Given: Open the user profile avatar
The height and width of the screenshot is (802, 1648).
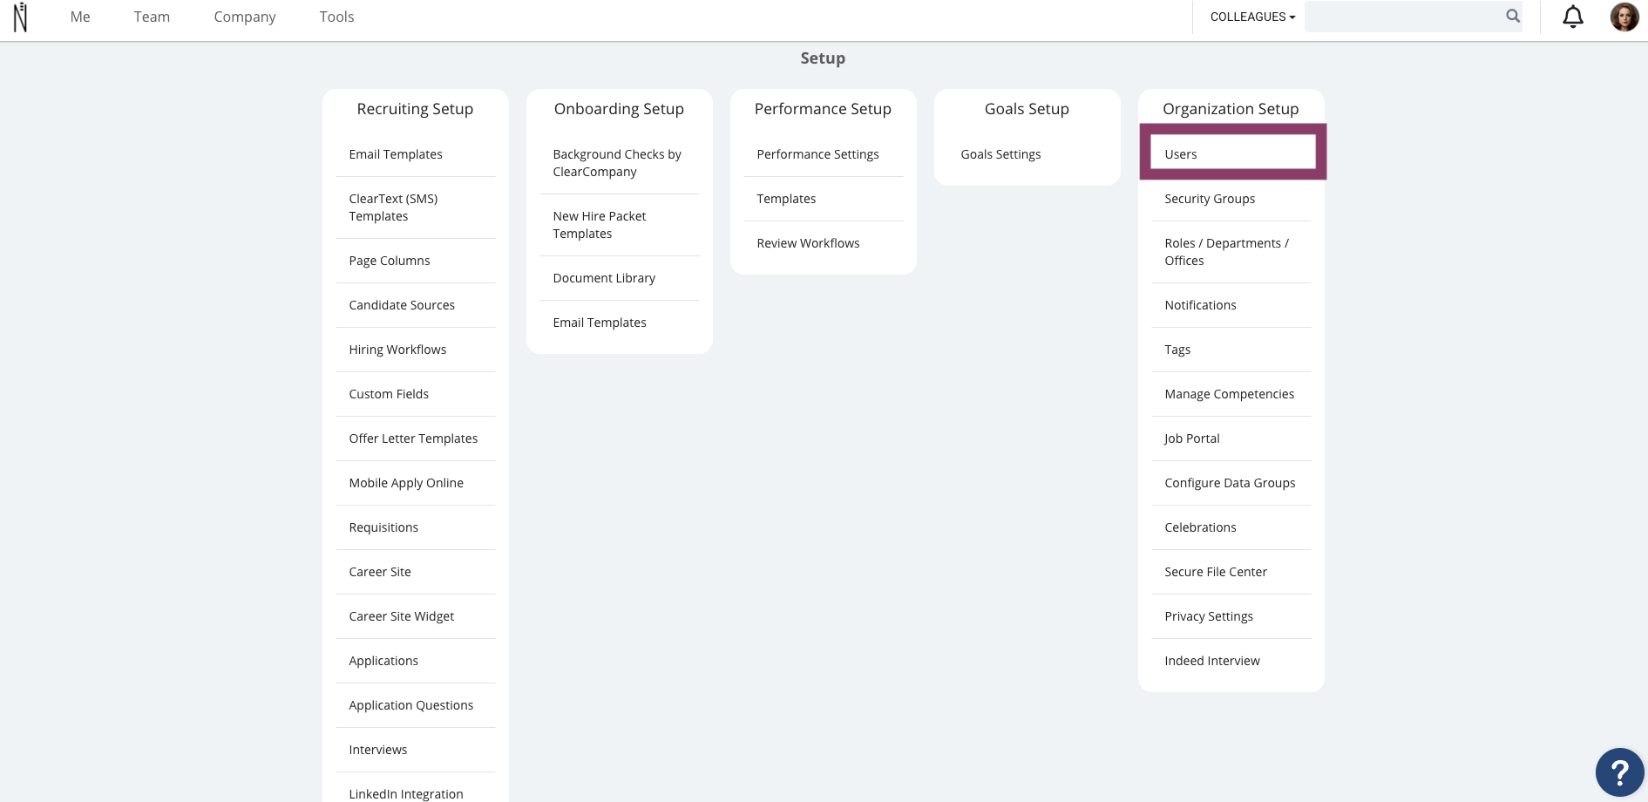Looking at the screenshot, I should (1624, 17).
